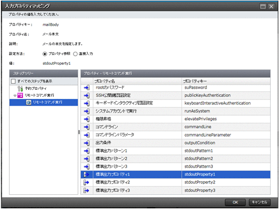Select 標準出力プロパティ2 property name

click(113, 182)
